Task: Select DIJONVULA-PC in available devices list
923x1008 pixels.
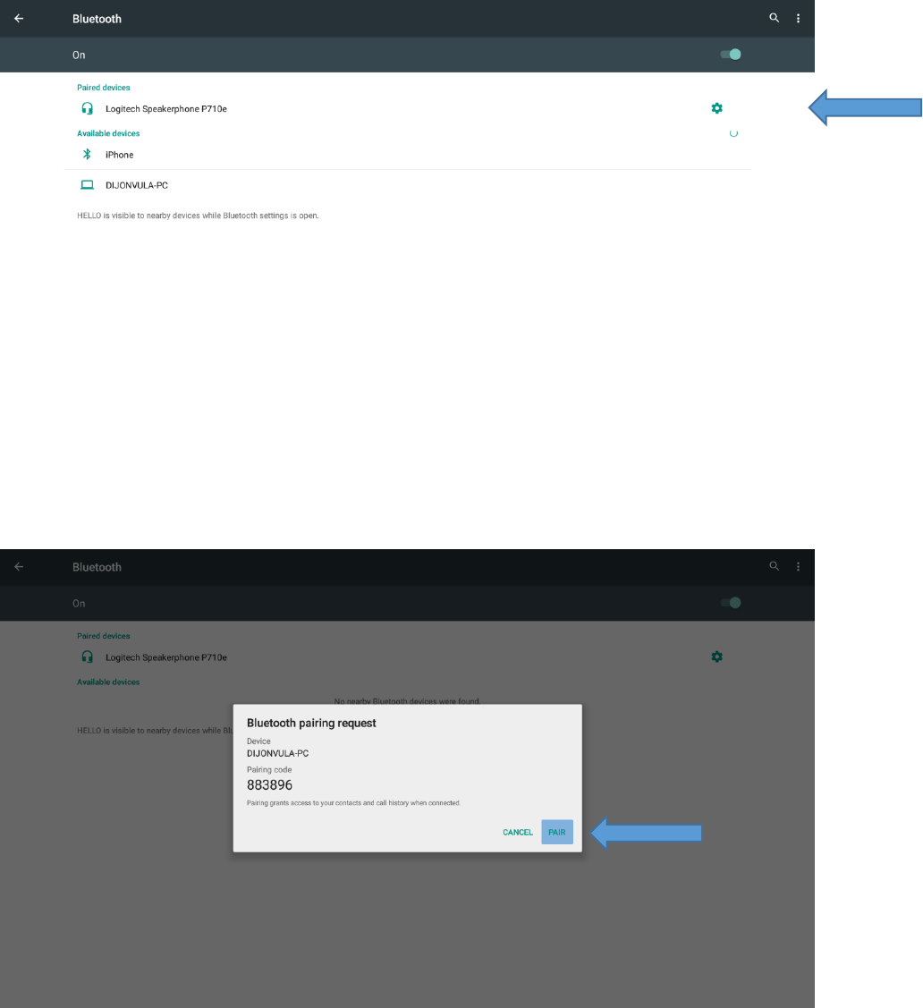Action: pos(136,185)
